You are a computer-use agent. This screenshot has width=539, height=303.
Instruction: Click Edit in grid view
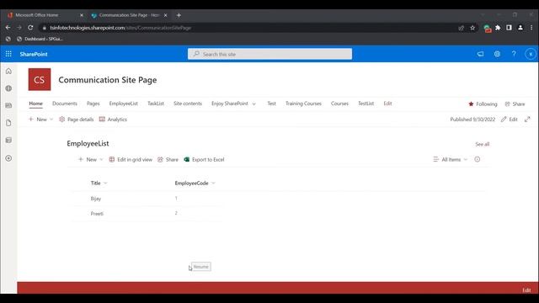[x=131, y=159]
